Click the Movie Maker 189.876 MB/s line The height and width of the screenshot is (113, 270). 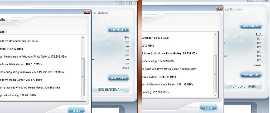169,69
